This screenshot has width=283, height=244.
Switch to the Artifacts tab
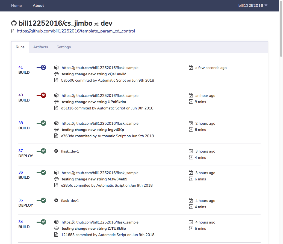(x=40, y=47)
